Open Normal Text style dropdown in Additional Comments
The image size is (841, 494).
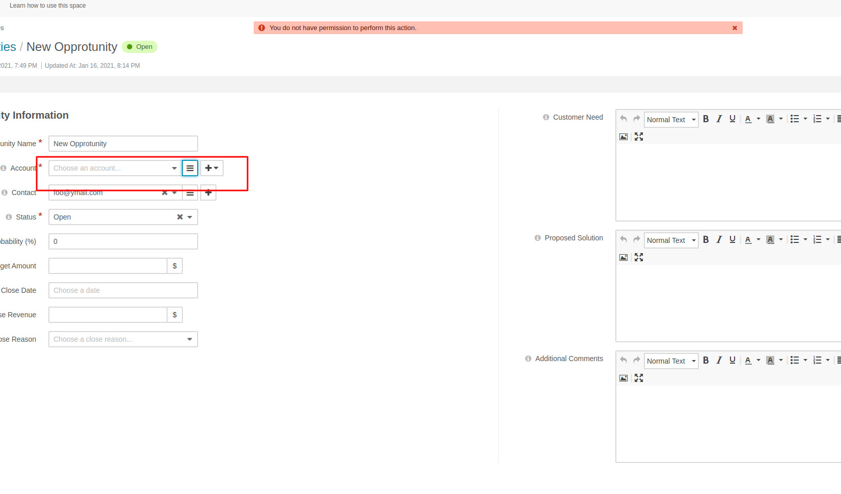(671, 361)
